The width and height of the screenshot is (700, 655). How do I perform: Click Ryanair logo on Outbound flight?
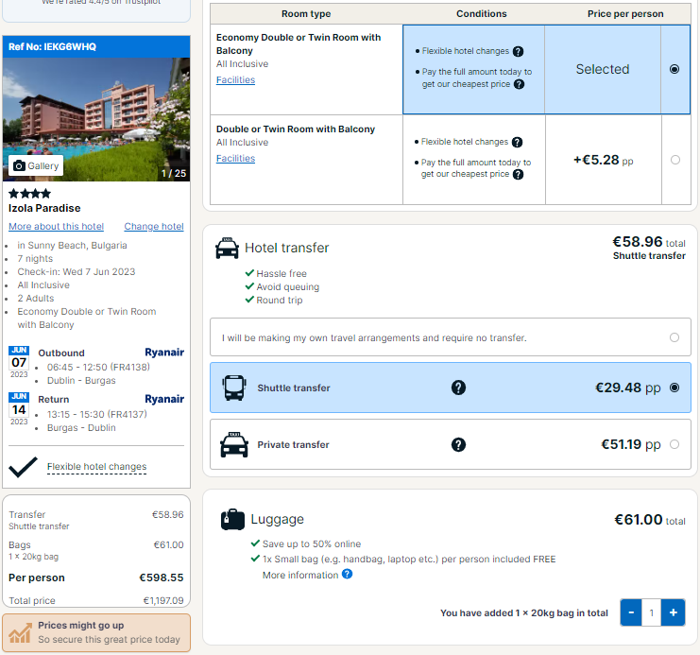pos(164,353)
